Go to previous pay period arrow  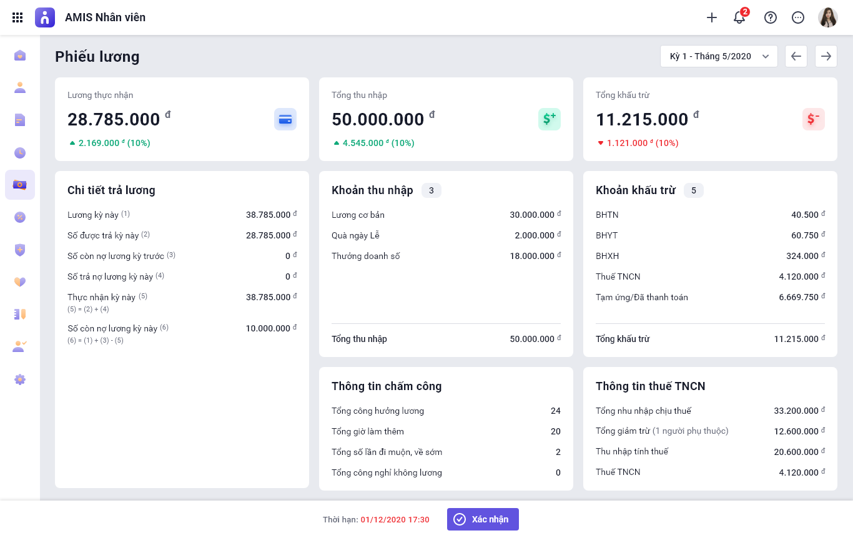796,56
